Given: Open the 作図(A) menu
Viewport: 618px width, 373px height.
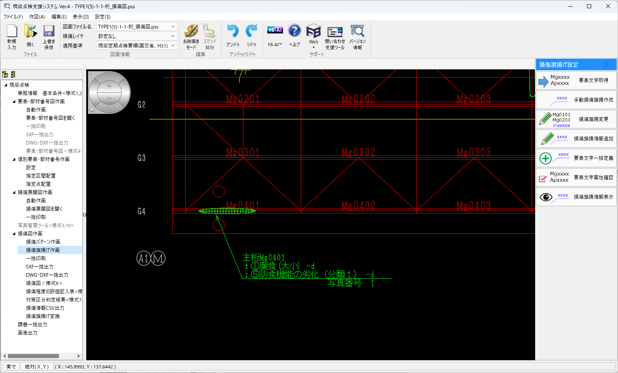Looking at the screenshot, I should click(x=37, y=17).
